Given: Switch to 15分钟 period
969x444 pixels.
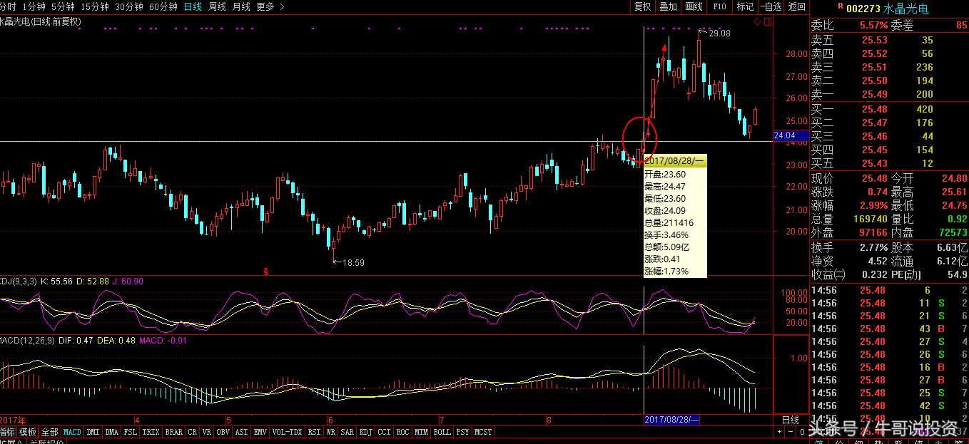Looking at the screenshot, I should pos(94,6).
